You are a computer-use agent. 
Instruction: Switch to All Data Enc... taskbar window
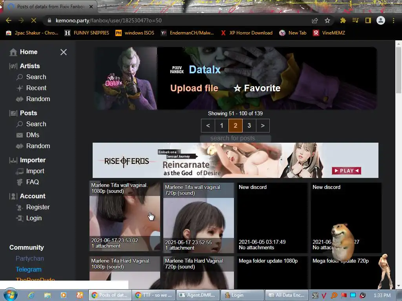point(286,295)
